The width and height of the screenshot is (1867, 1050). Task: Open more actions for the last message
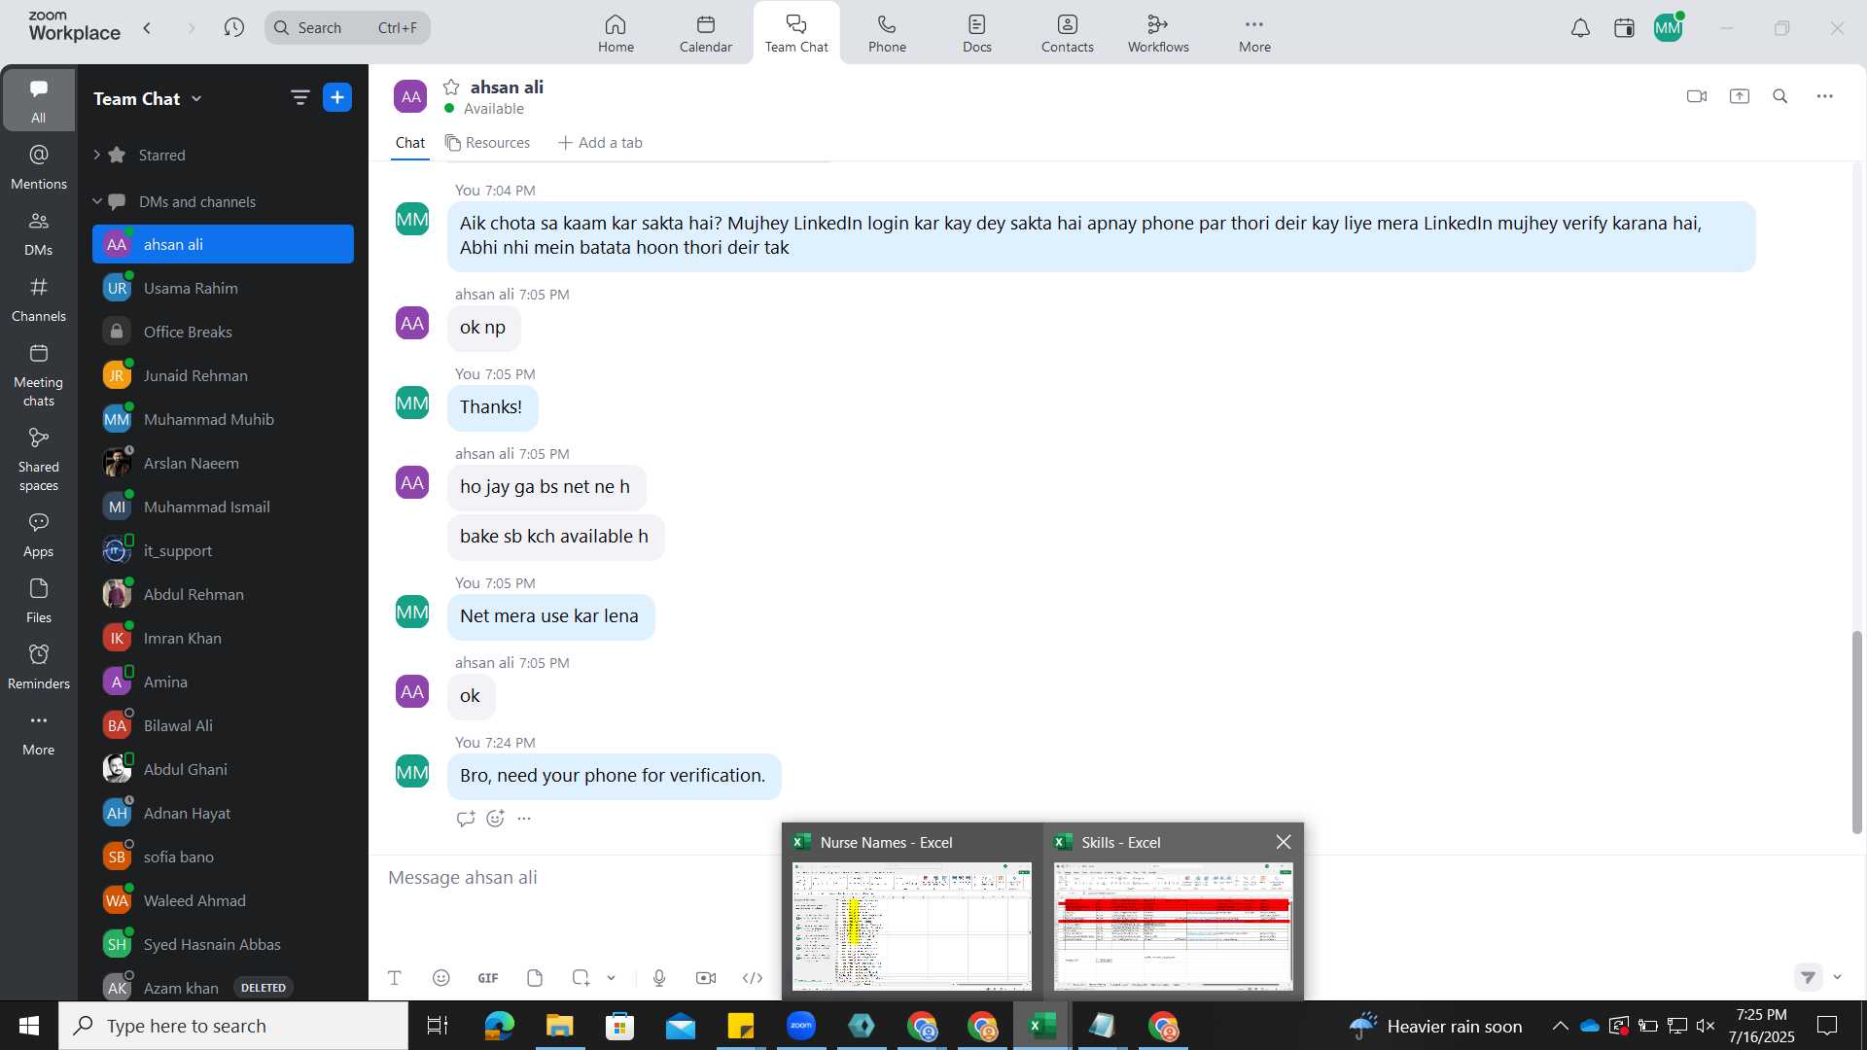point(524,819)
